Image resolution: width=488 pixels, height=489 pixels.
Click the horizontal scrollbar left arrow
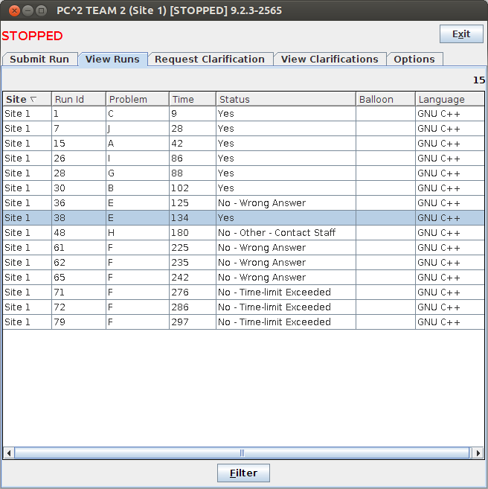[9, 453]
